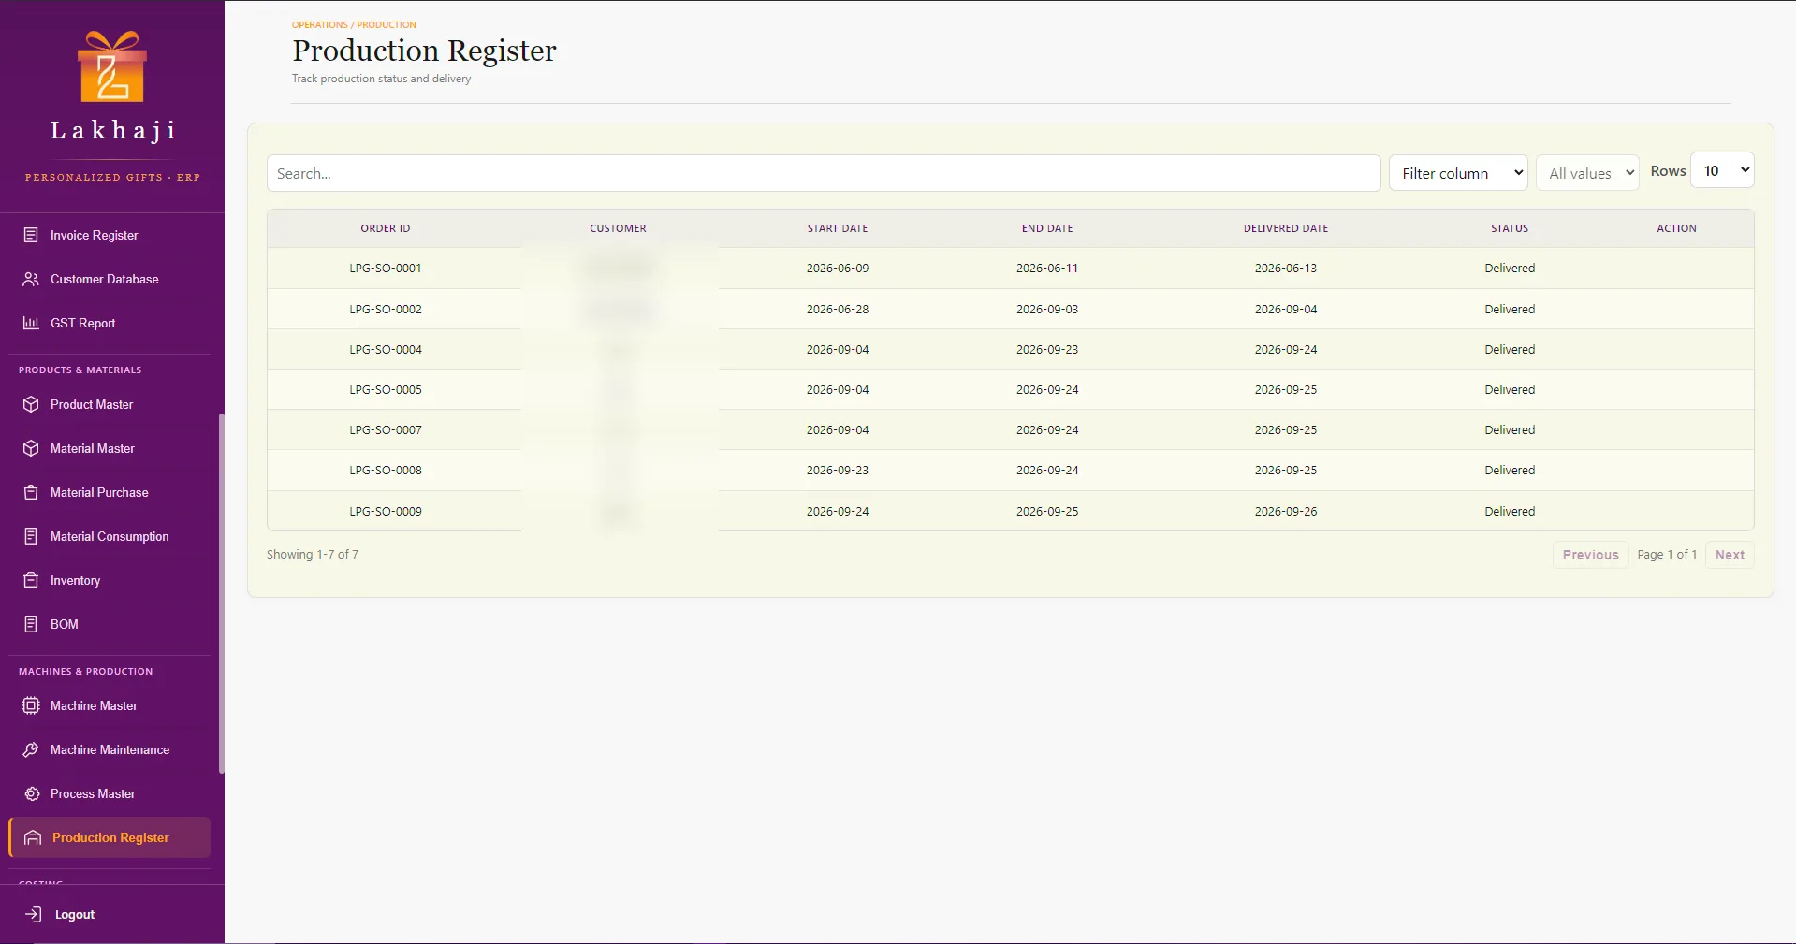1796x944 pixels.
Task: Navigate to Material Purchase
Action: (x=110, y=492)
